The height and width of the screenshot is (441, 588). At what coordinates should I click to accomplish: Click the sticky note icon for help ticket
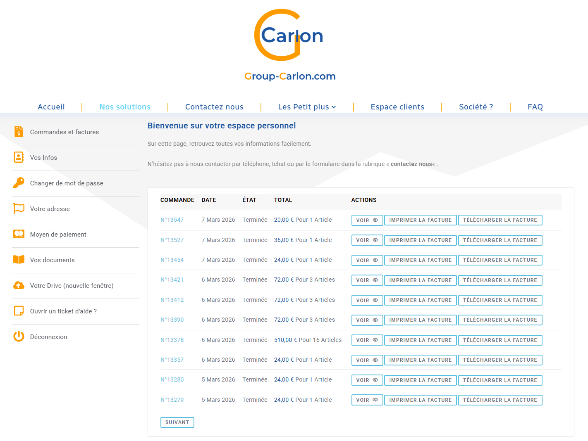[19, 311]
